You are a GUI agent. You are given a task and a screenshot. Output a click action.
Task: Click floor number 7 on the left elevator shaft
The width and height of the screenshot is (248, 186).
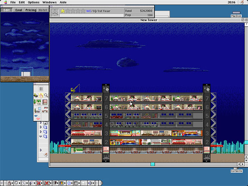click(106, 98)
